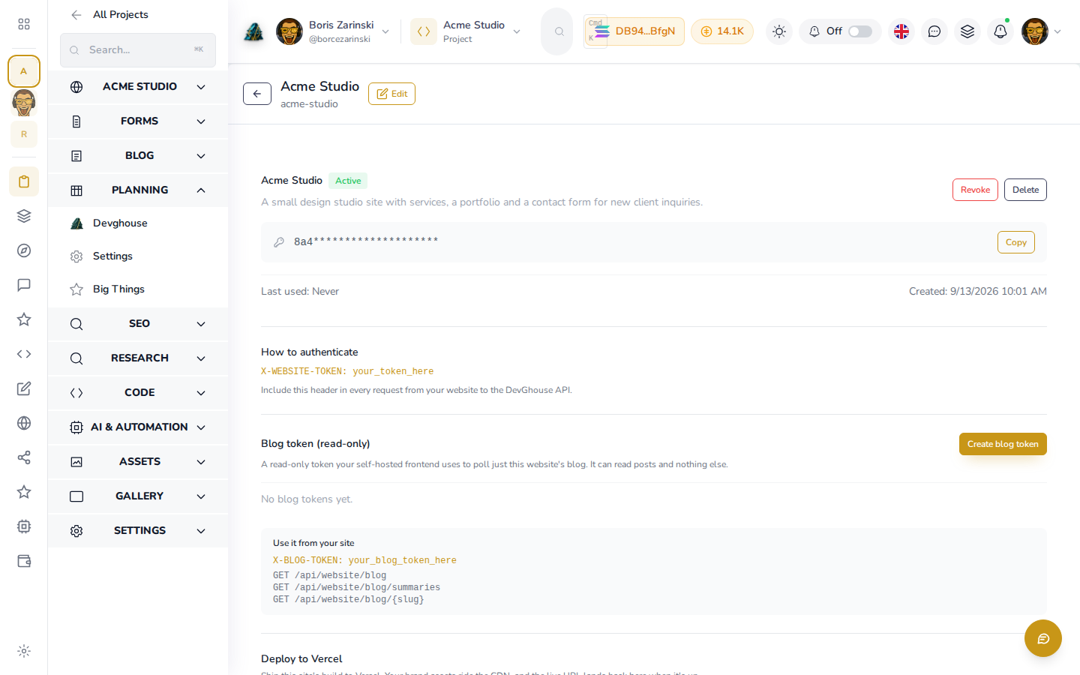Click the avatar below workspace A in rail
Screen dimensions: 1080x675
click(24, 103)
